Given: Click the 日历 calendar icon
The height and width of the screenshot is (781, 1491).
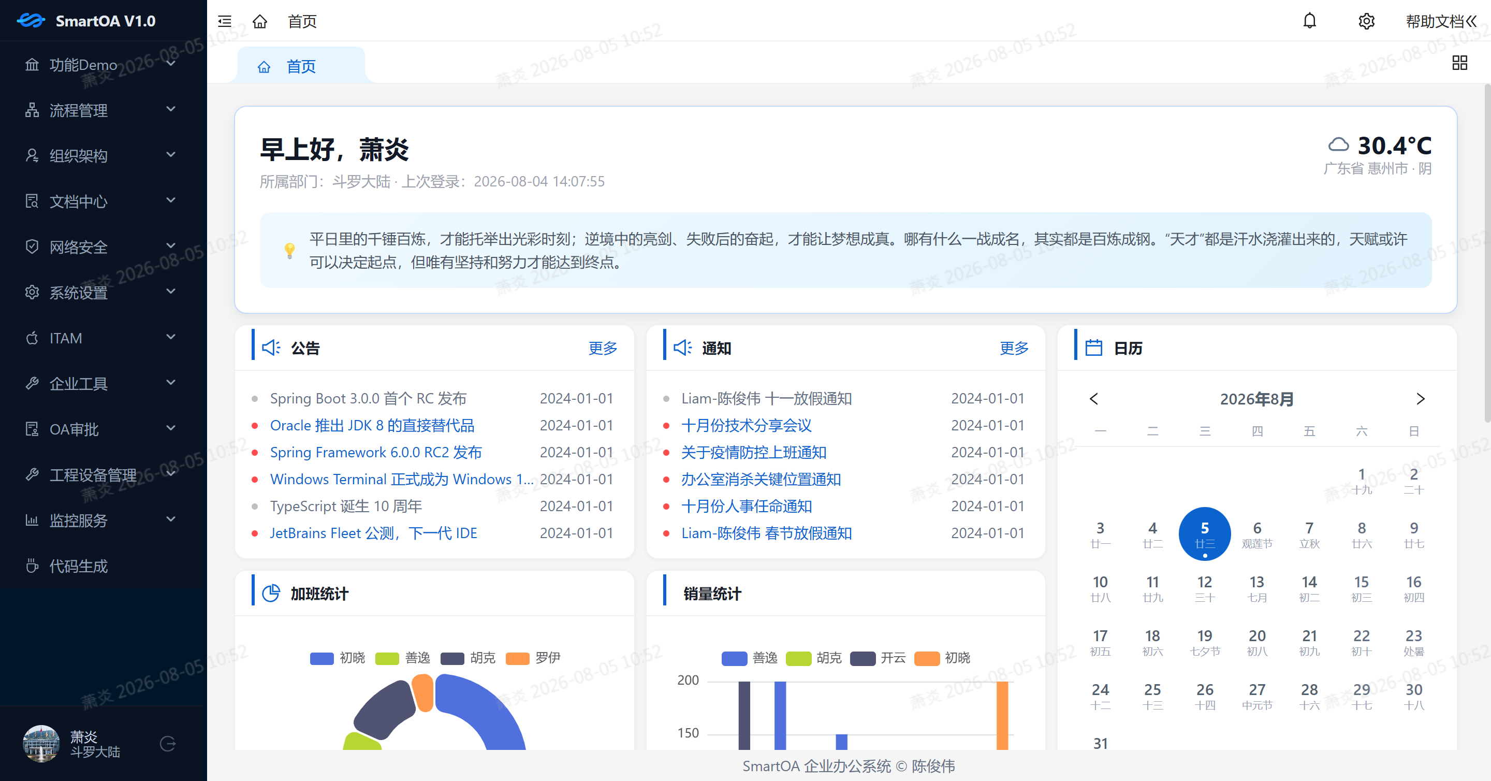Looking at the screenshot, I should click(x=1093, y=348).
